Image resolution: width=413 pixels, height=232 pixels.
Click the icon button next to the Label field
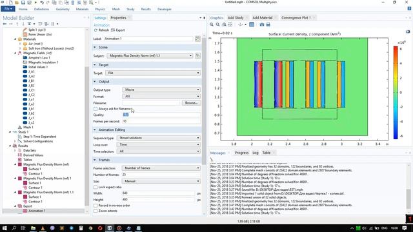click(197, 39)
